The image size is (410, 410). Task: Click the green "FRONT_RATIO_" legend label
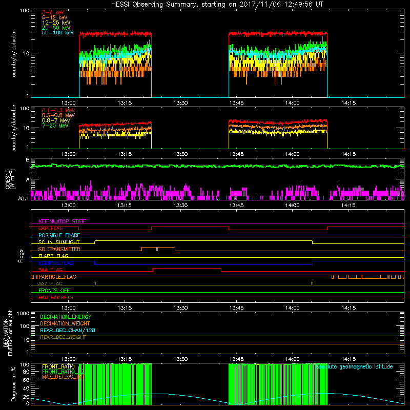pos(63,372)
